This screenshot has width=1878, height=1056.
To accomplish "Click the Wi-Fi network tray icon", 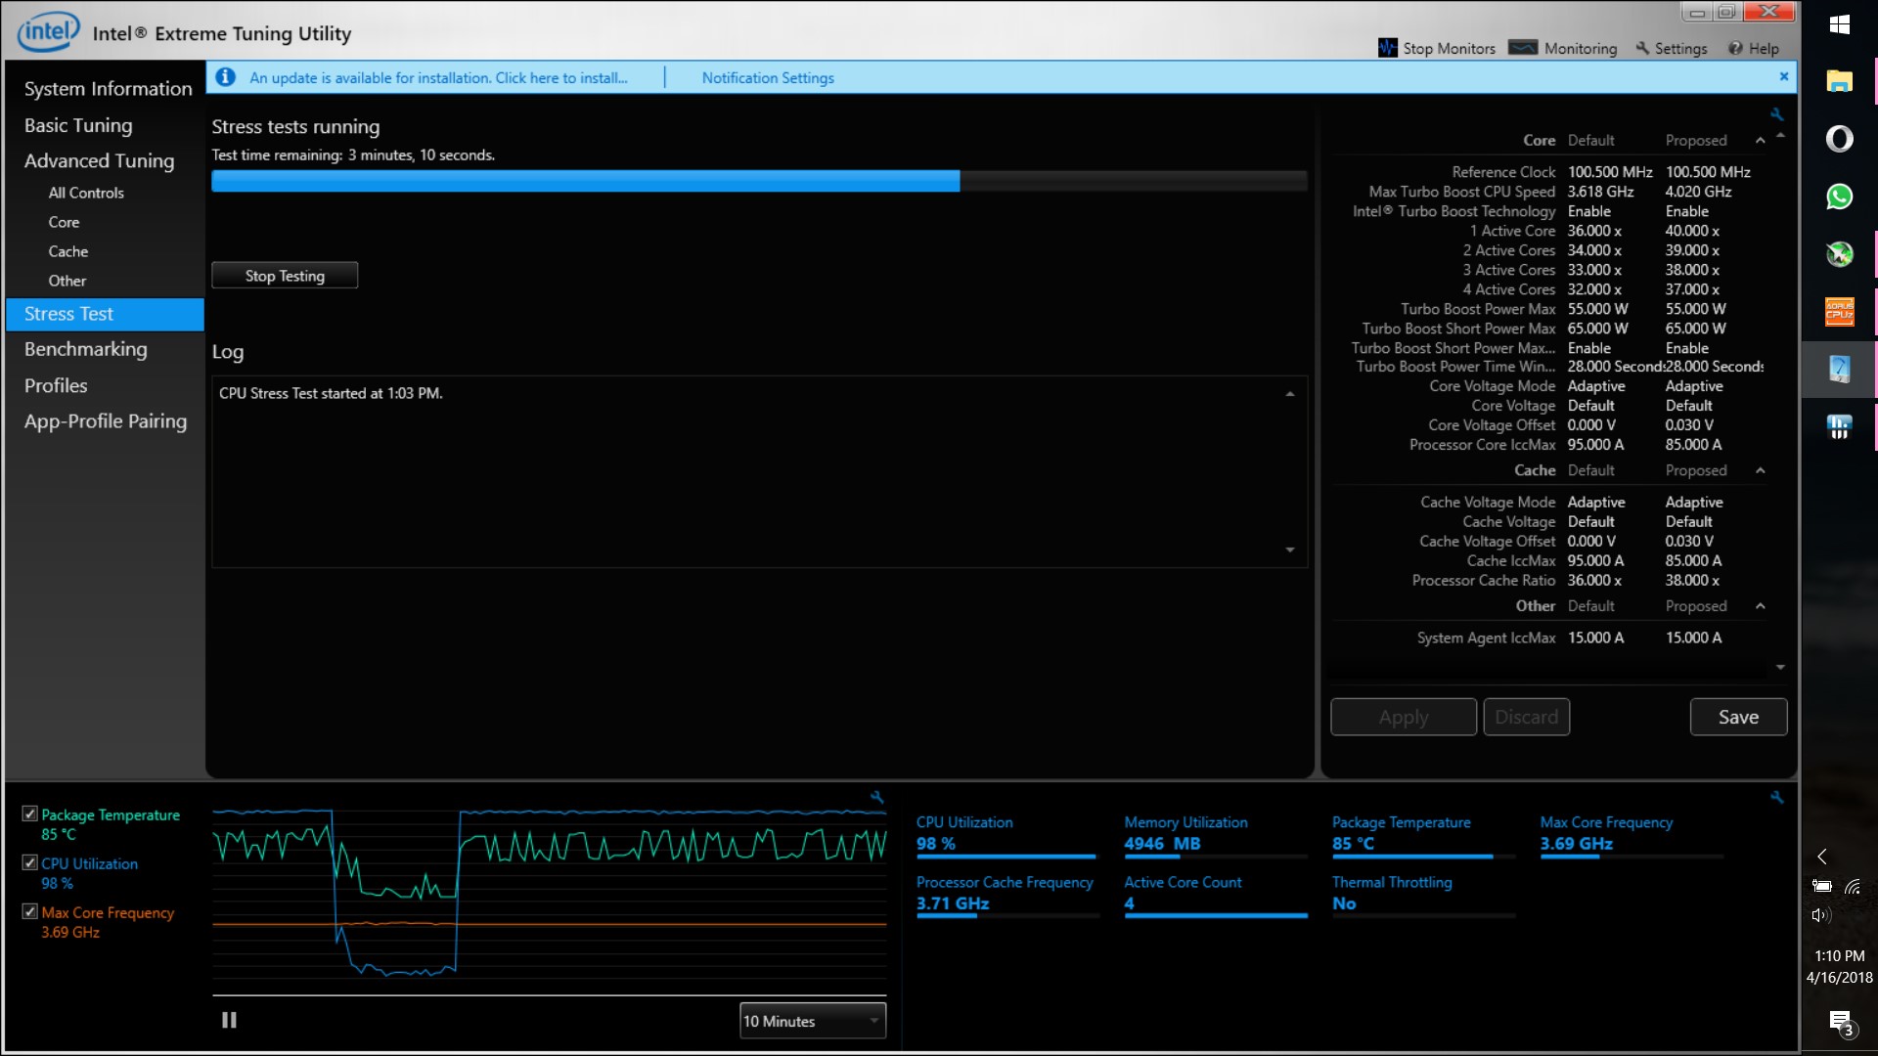I will click(x=1853, y=887).
